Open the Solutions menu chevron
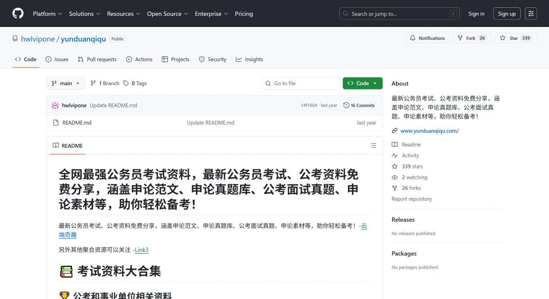This screenshot has height=299, width=549. (x=97, y=14)
